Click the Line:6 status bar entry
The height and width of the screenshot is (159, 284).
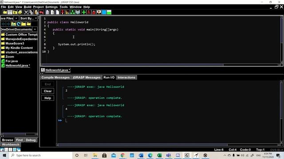click(x=219, y=150)
